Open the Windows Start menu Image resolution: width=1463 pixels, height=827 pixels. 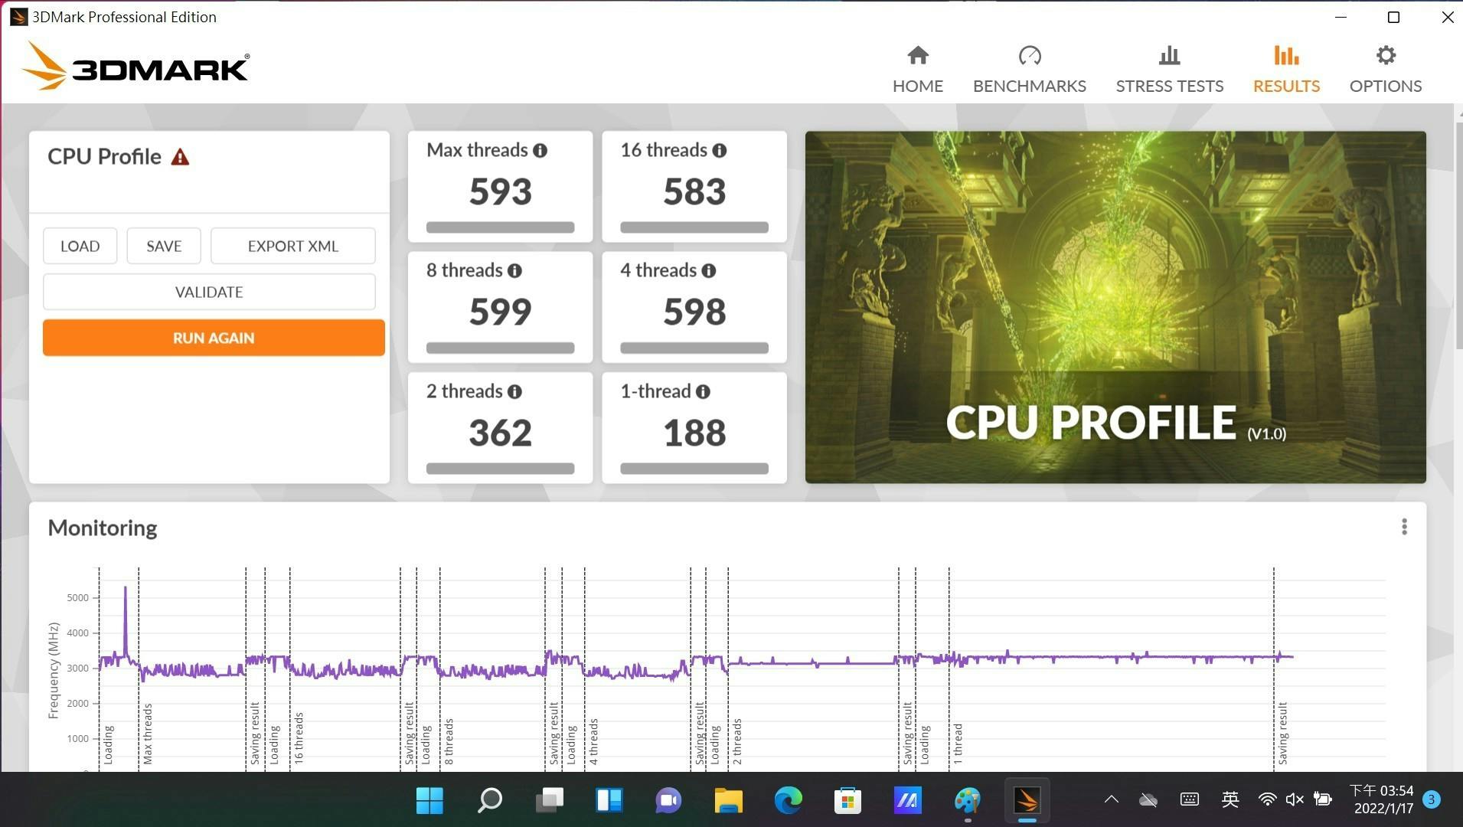(429, 800)
